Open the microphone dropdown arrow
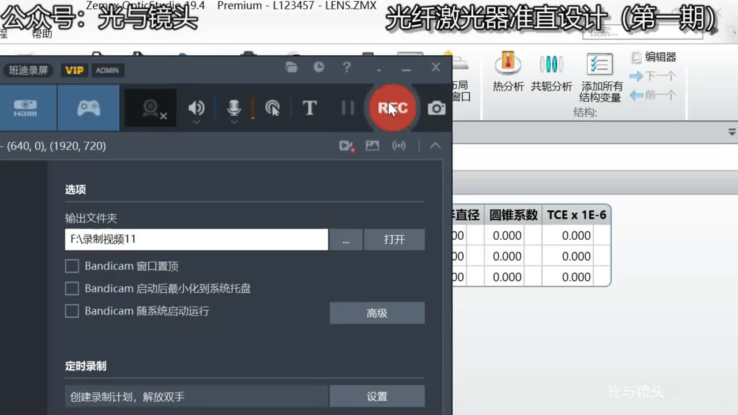 [234, 122]
